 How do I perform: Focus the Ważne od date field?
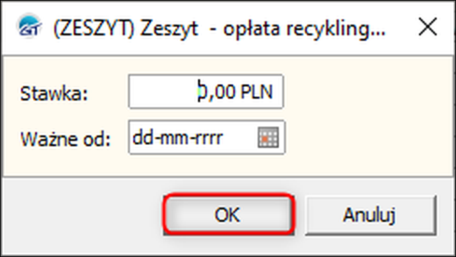click(x=207, y=137)
